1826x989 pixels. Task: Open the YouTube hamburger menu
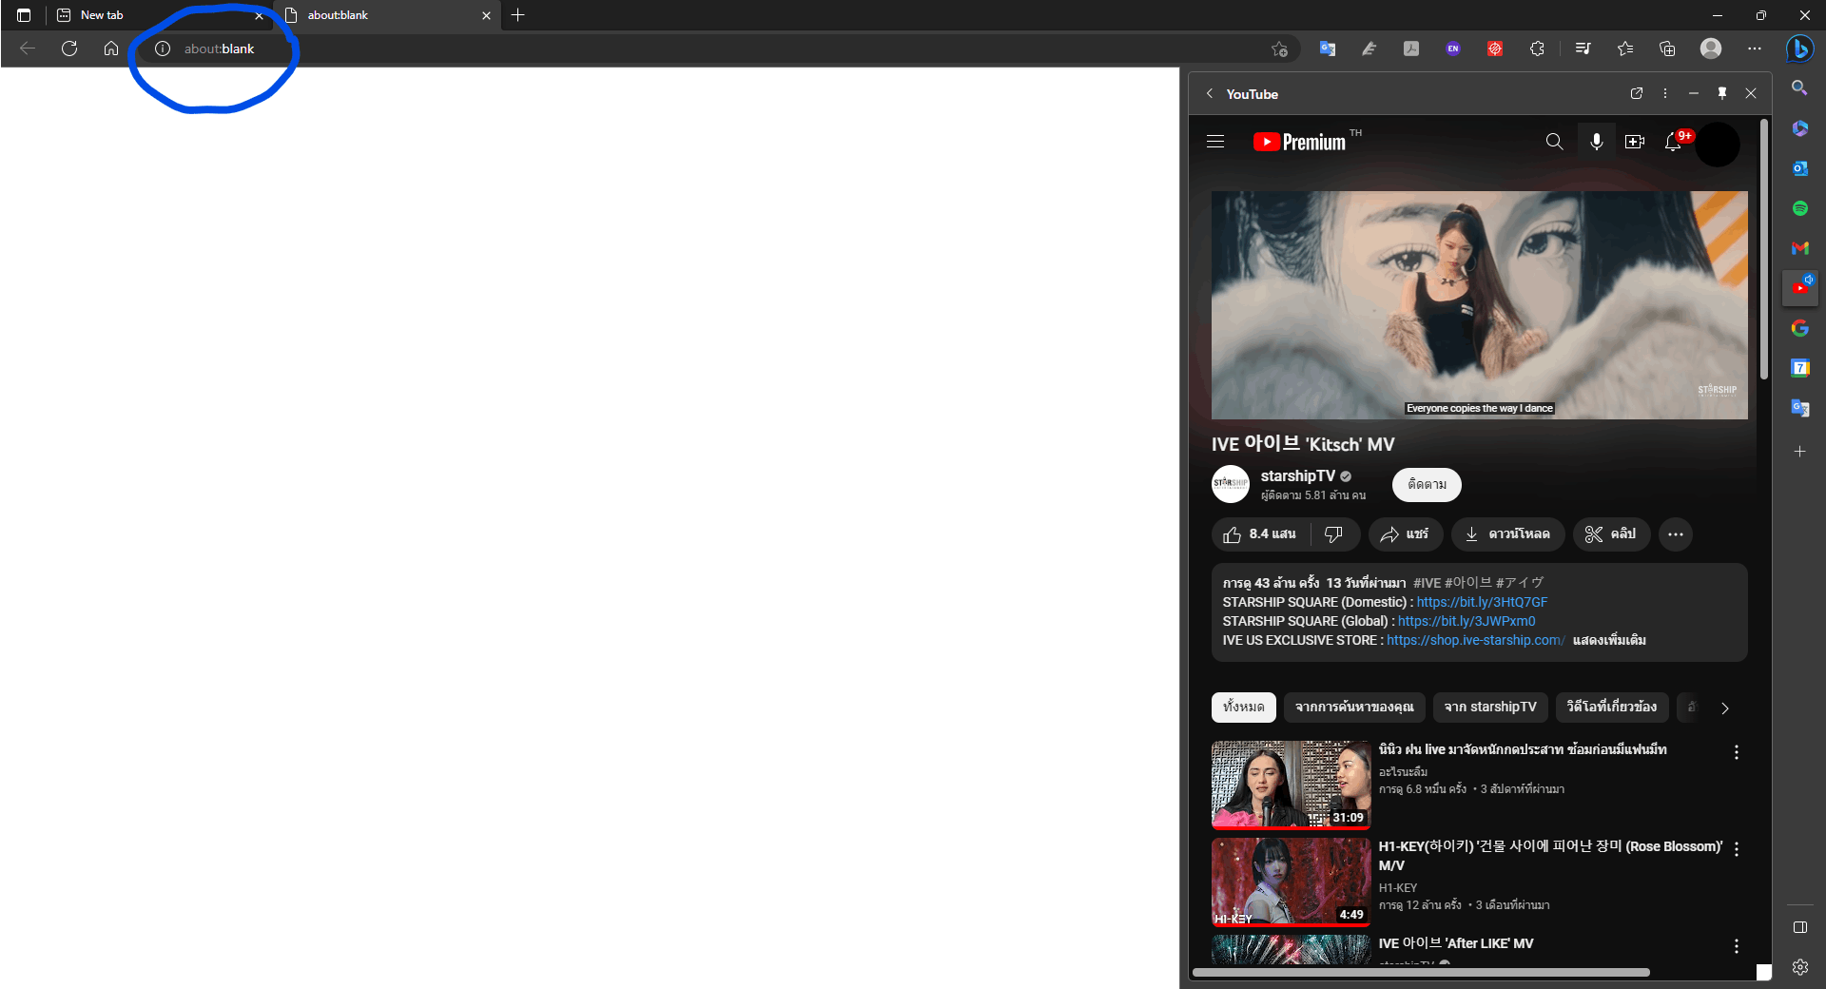[x=1215, y=142]
